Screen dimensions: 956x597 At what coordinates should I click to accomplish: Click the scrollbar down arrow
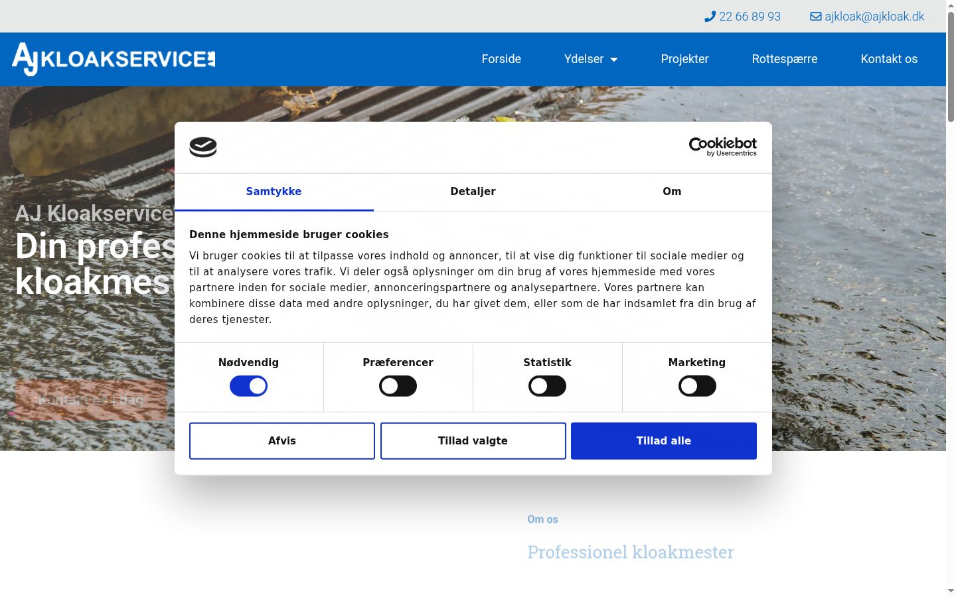coord(951,590)
